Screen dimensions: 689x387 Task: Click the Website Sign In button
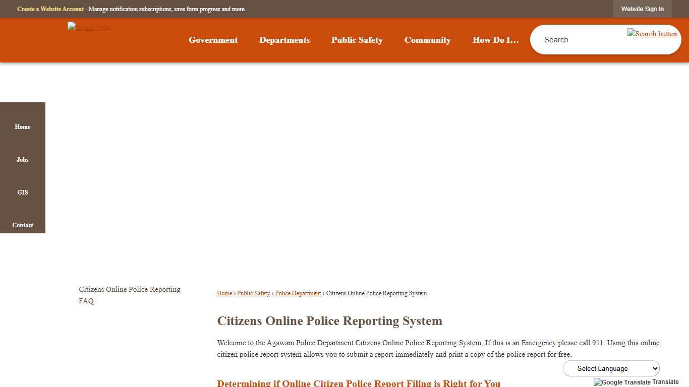642,9
